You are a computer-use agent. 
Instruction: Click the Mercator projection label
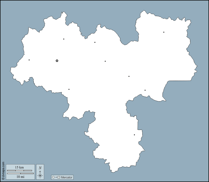tap(67, 177)
